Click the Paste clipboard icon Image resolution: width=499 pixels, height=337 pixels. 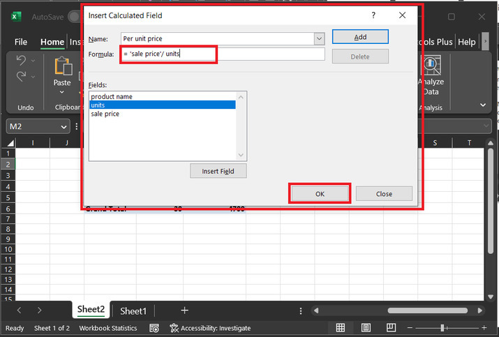[x=63, y=66]
